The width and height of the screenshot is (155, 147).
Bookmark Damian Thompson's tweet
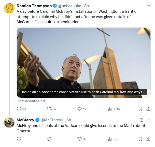140,109
